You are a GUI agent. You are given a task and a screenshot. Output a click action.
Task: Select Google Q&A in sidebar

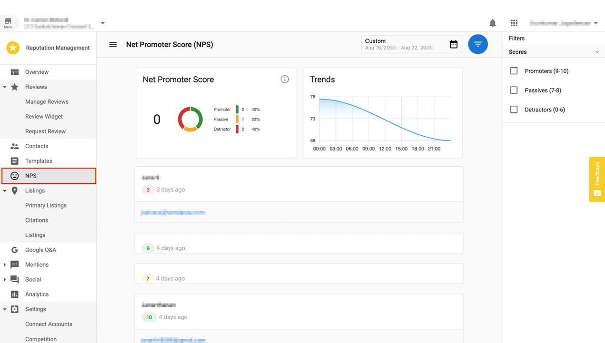(40, 250)
